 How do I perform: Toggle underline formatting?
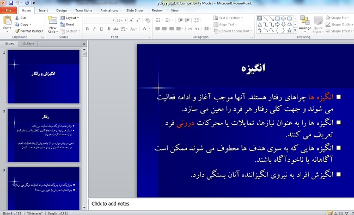click(x=101, y=29)
